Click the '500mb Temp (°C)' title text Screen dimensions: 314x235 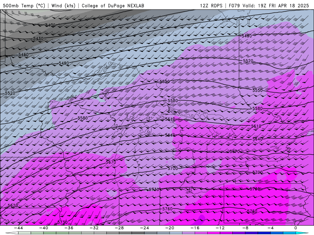[x=24, y=5]
